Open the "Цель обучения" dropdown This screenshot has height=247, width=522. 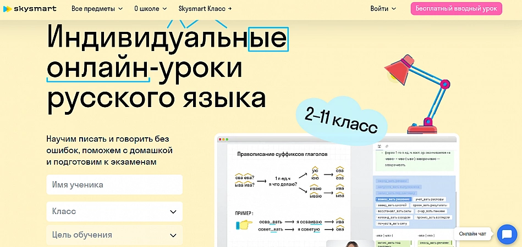coord(114,235)
